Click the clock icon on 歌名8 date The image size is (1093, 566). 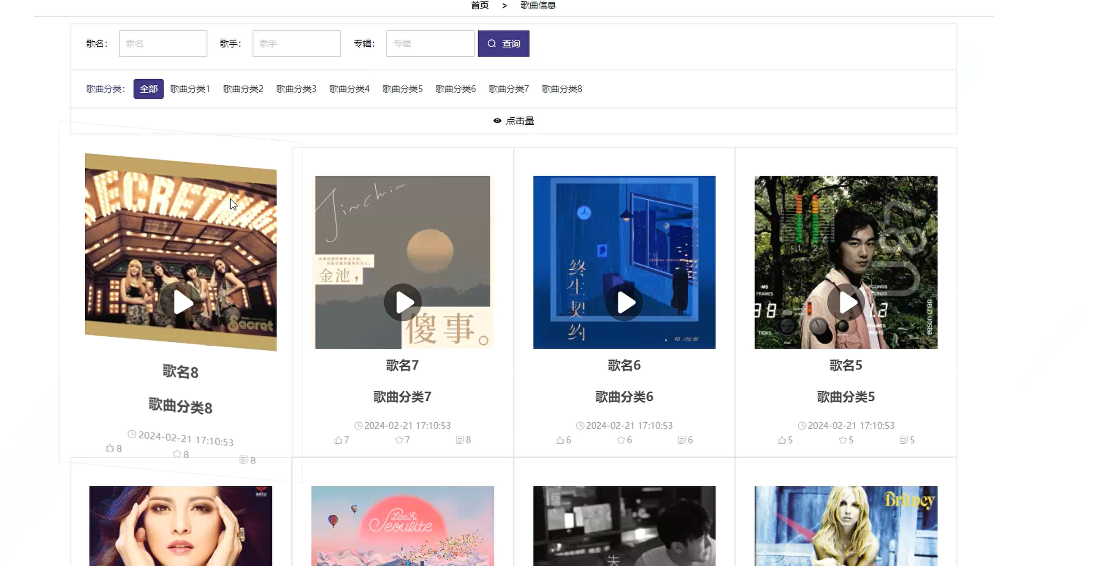[x=132, y=434]
